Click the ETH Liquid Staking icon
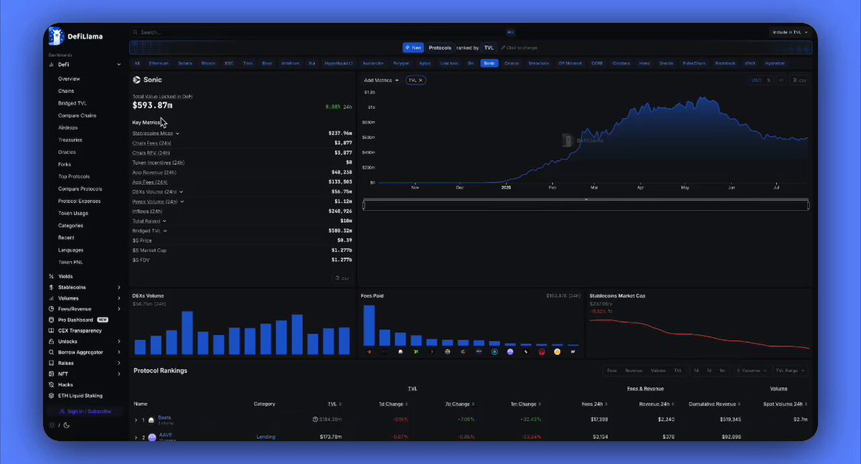 pos(51,395)
